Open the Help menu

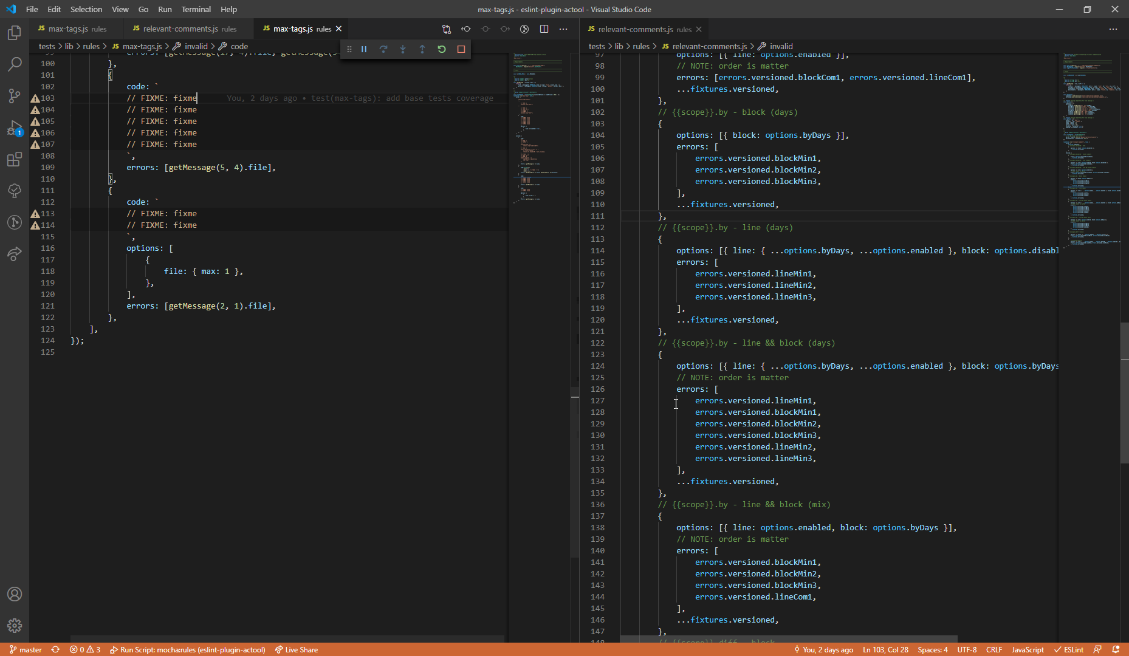pos(229,9)
